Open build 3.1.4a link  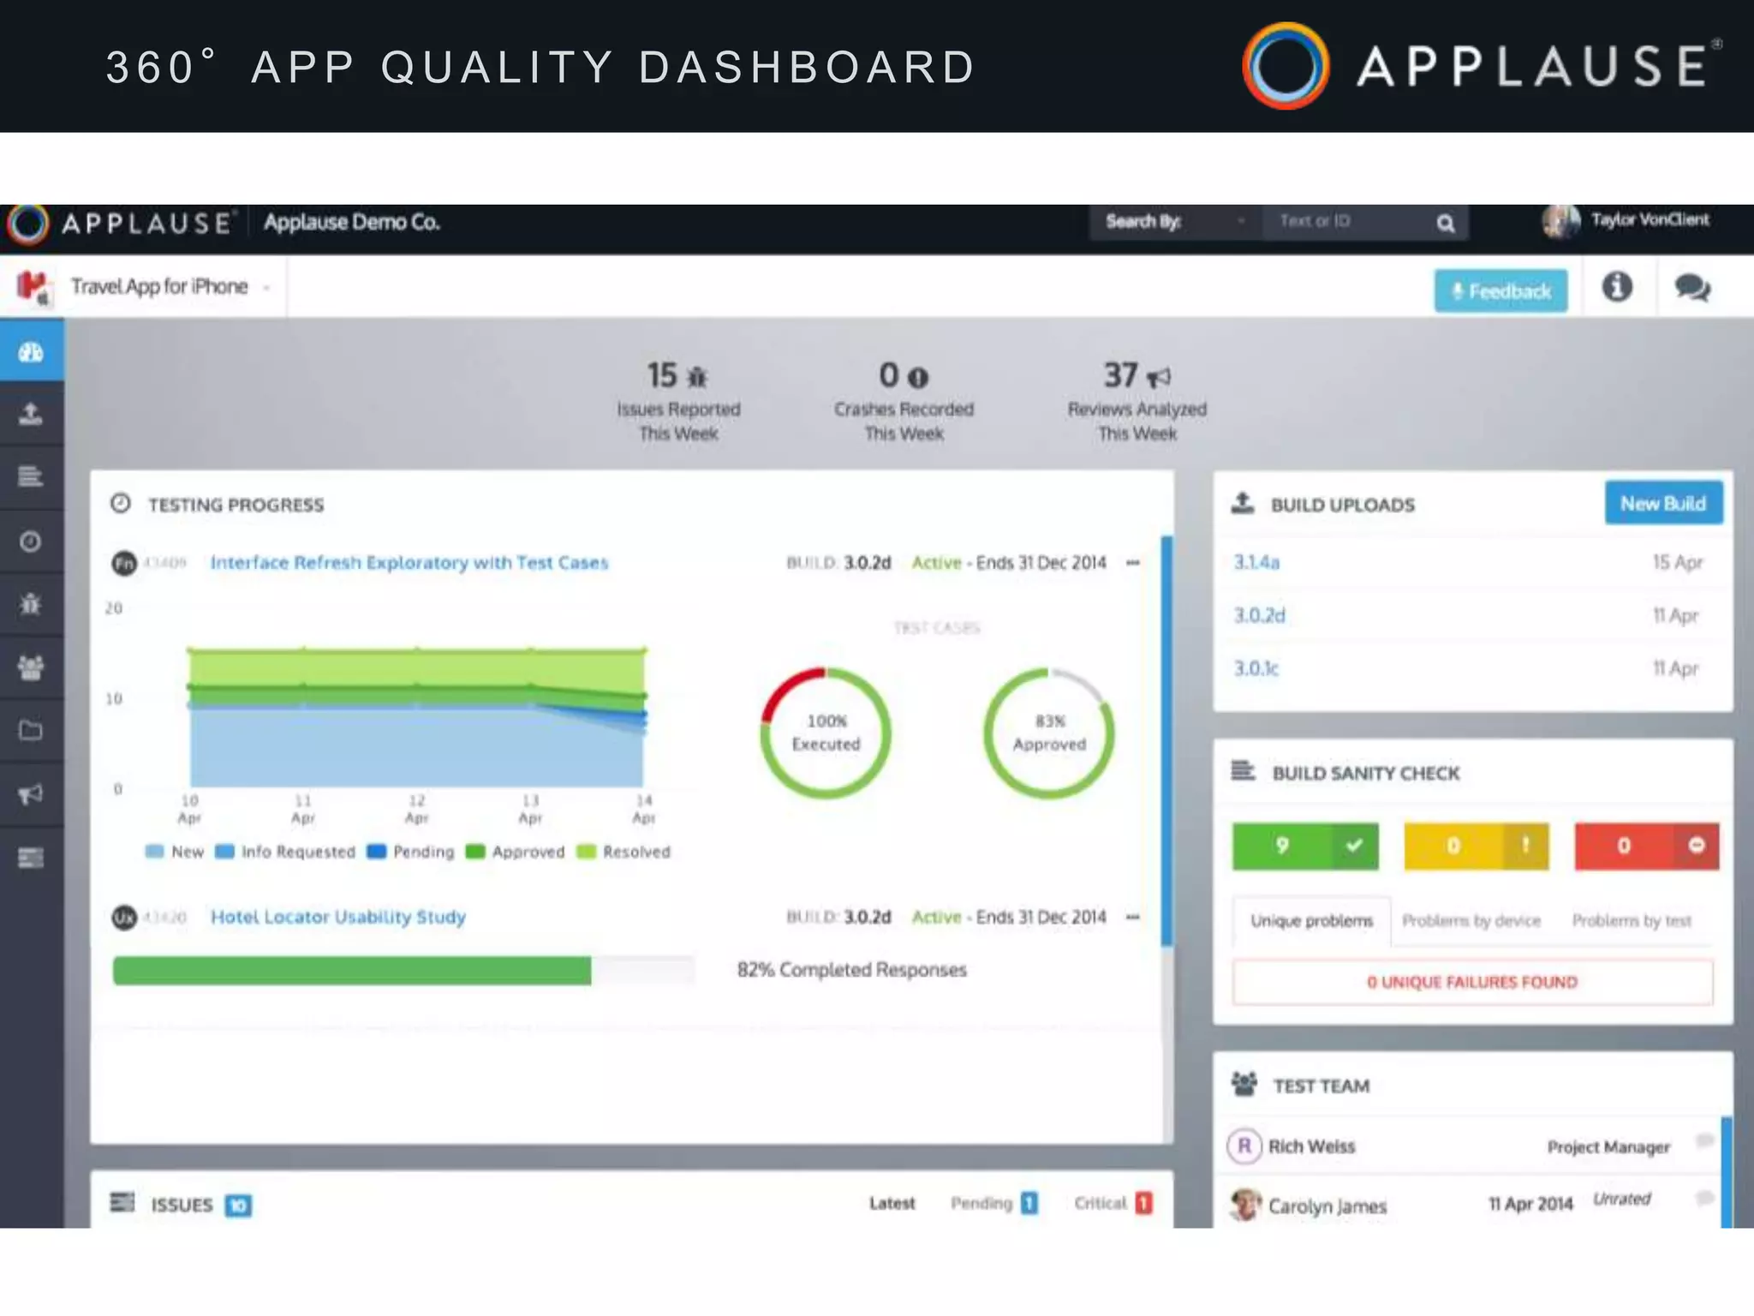(1256, 563)
